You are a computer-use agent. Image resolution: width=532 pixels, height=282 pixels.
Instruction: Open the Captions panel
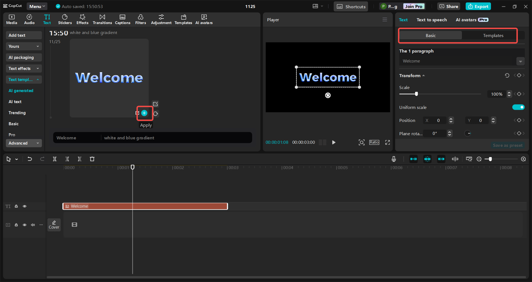(123, 19)
